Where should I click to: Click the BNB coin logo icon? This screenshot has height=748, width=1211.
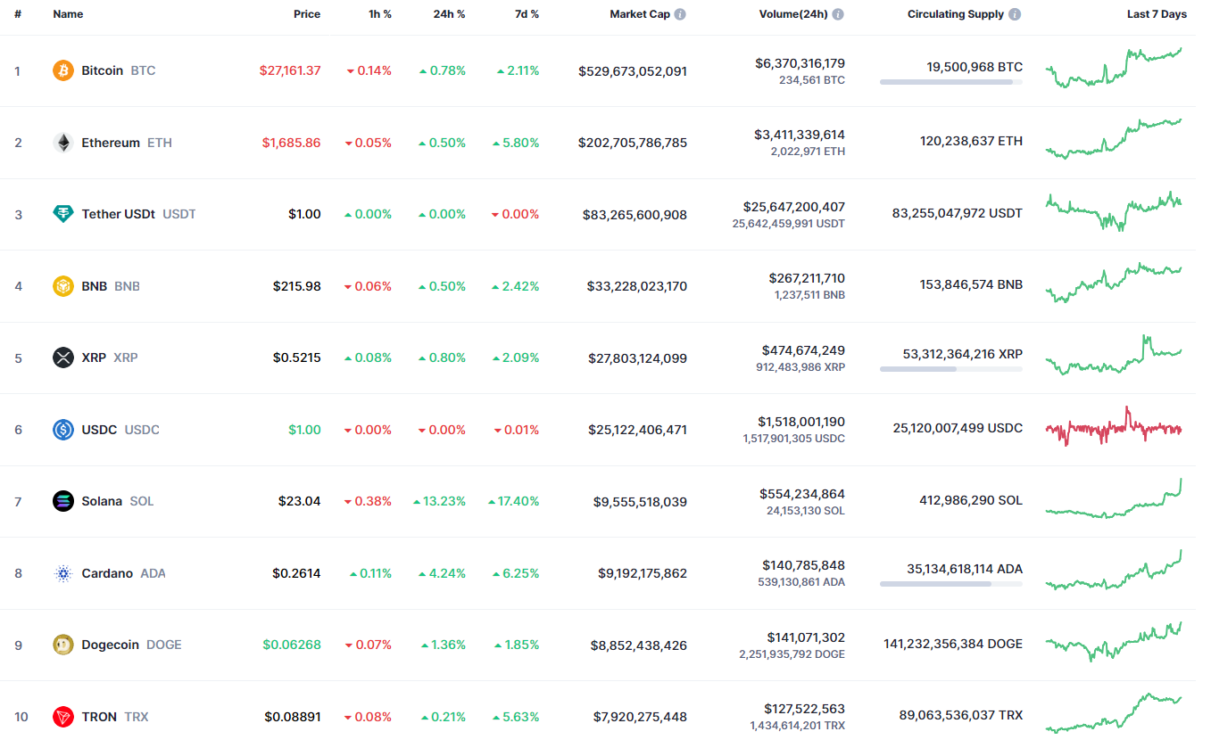[x=63, y=286]
